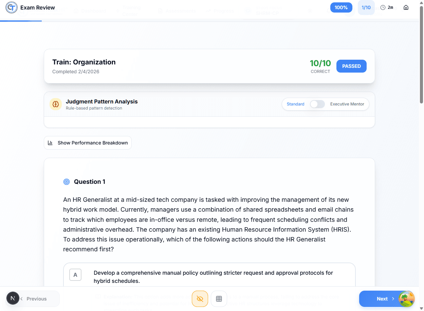The height and width of the screenshot is (311, 424).
Task: Toggle the hide explanations eye icon
Action: tap(200, 299)
